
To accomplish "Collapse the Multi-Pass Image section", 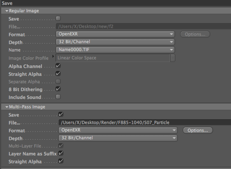I will point(7,107).
